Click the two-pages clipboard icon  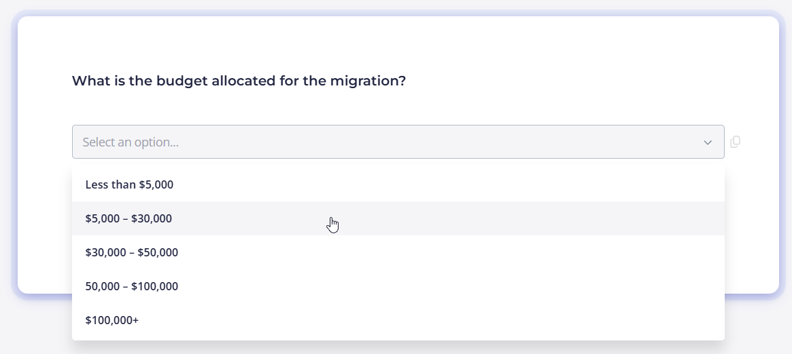tap(736, 142)
